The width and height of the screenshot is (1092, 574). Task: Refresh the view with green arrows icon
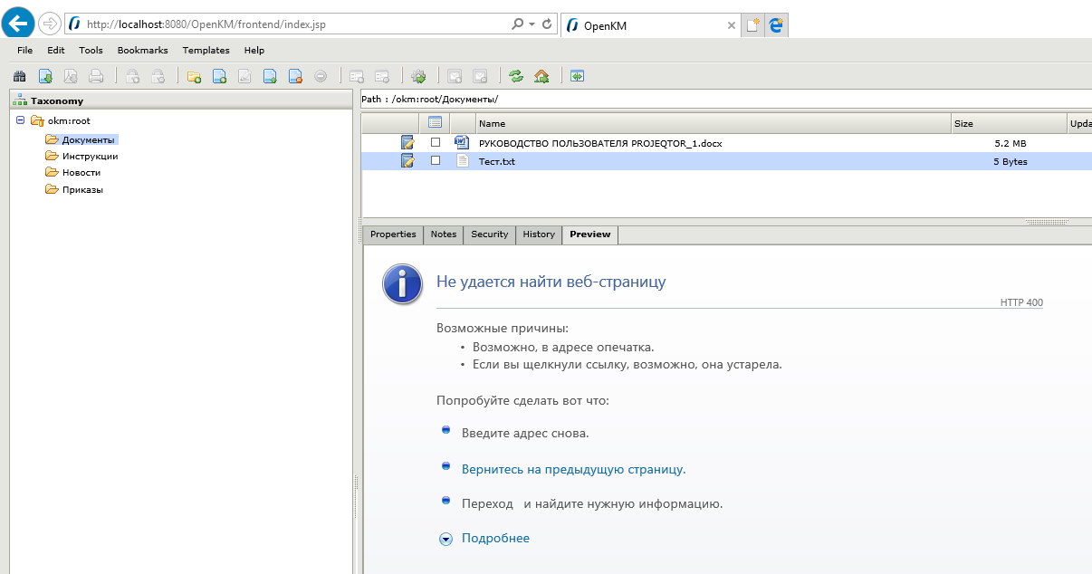coord(514,76)
